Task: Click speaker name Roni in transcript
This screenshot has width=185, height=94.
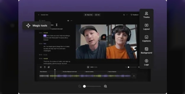Action: pyautogui.click(x=45, y=44)
